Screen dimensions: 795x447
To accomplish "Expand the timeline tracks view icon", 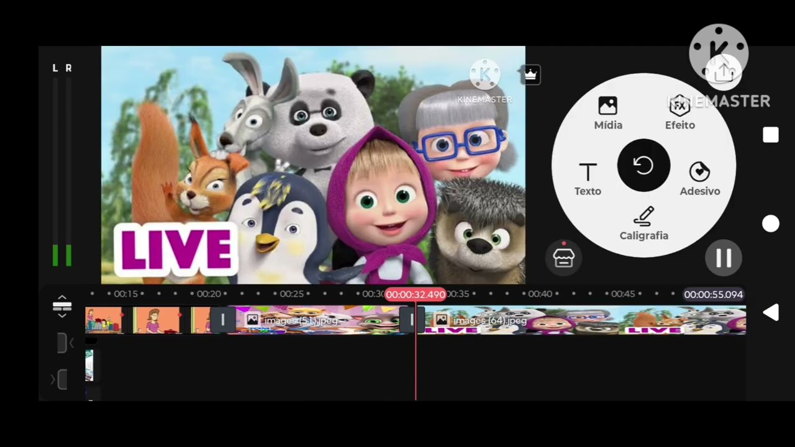I will 62,307.
